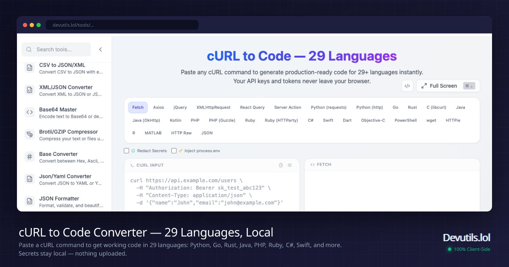Choose the wget output tab

pos(431,120)
